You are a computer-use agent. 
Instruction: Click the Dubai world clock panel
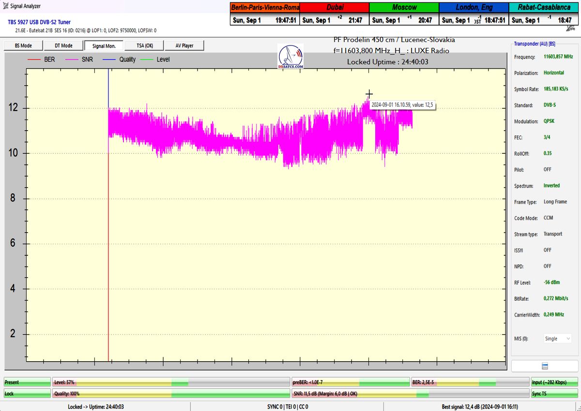[x=334, y=14]
